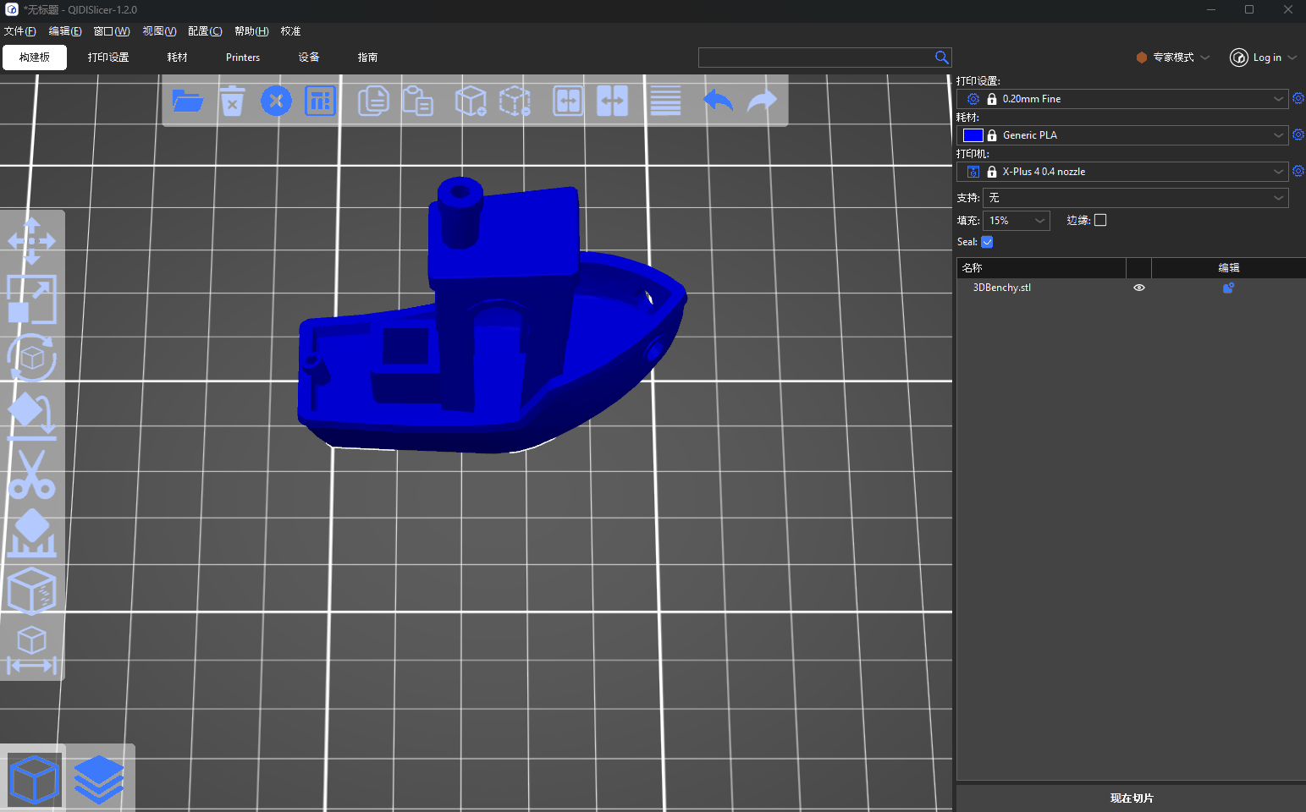Viewport: 1306px width, 812px height.
Task: Click the Add instance cube plus icon
Action: 471,101
